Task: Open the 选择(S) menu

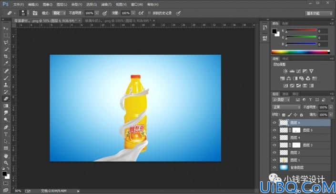Action: pyautogui.click(x=92, y=4)
